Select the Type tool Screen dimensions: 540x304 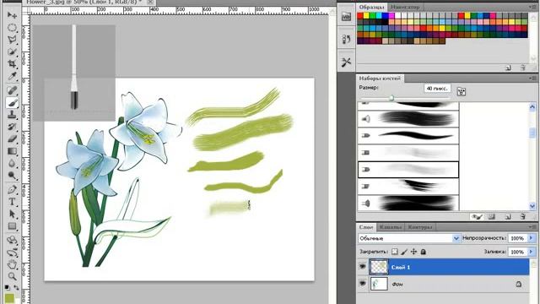coord(12,202)
